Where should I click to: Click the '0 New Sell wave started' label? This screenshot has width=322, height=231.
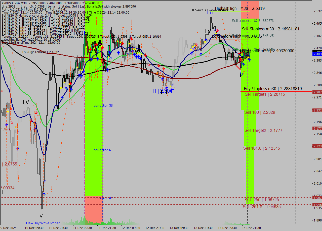[210, 10]
